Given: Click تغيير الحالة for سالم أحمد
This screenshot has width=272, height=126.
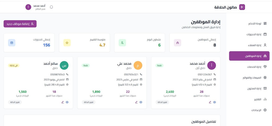Looking at the screenshot, I should click(x=15, y=102).
